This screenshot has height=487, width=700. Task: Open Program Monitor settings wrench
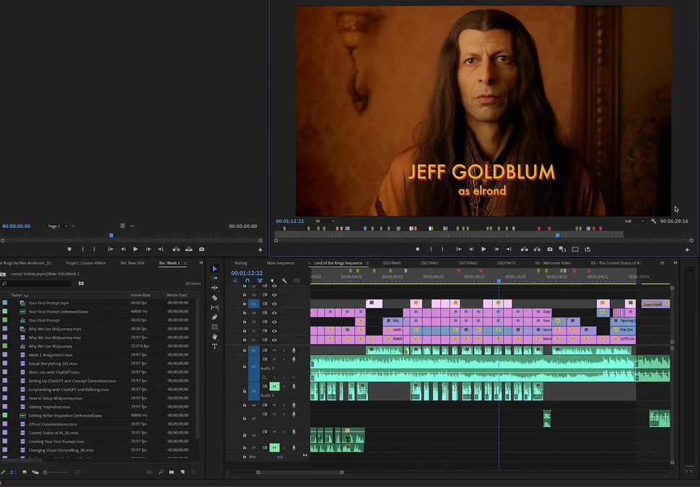tap(654, 221)
